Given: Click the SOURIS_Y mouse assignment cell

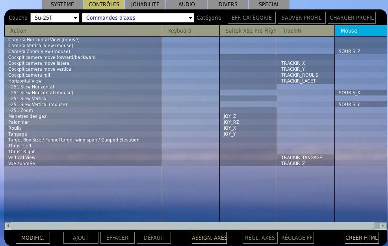Looking at the screenshot, I should (361, 105).
